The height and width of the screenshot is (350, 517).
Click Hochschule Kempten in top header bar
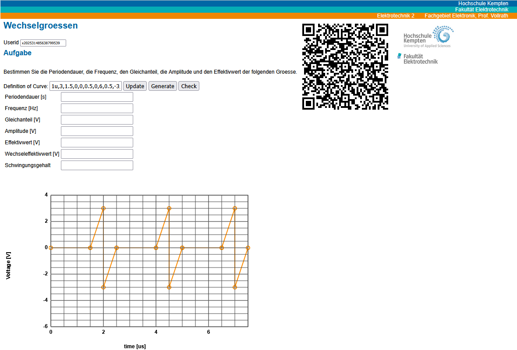click(x=483, y=3)
